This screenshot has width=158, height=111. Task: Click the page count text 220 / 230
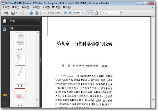pos(54,13)
